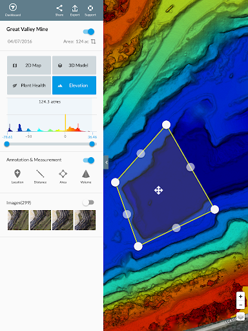The image size is (248, 331).
Task: Open the Support lifebuoy icon
Action: 90,8
